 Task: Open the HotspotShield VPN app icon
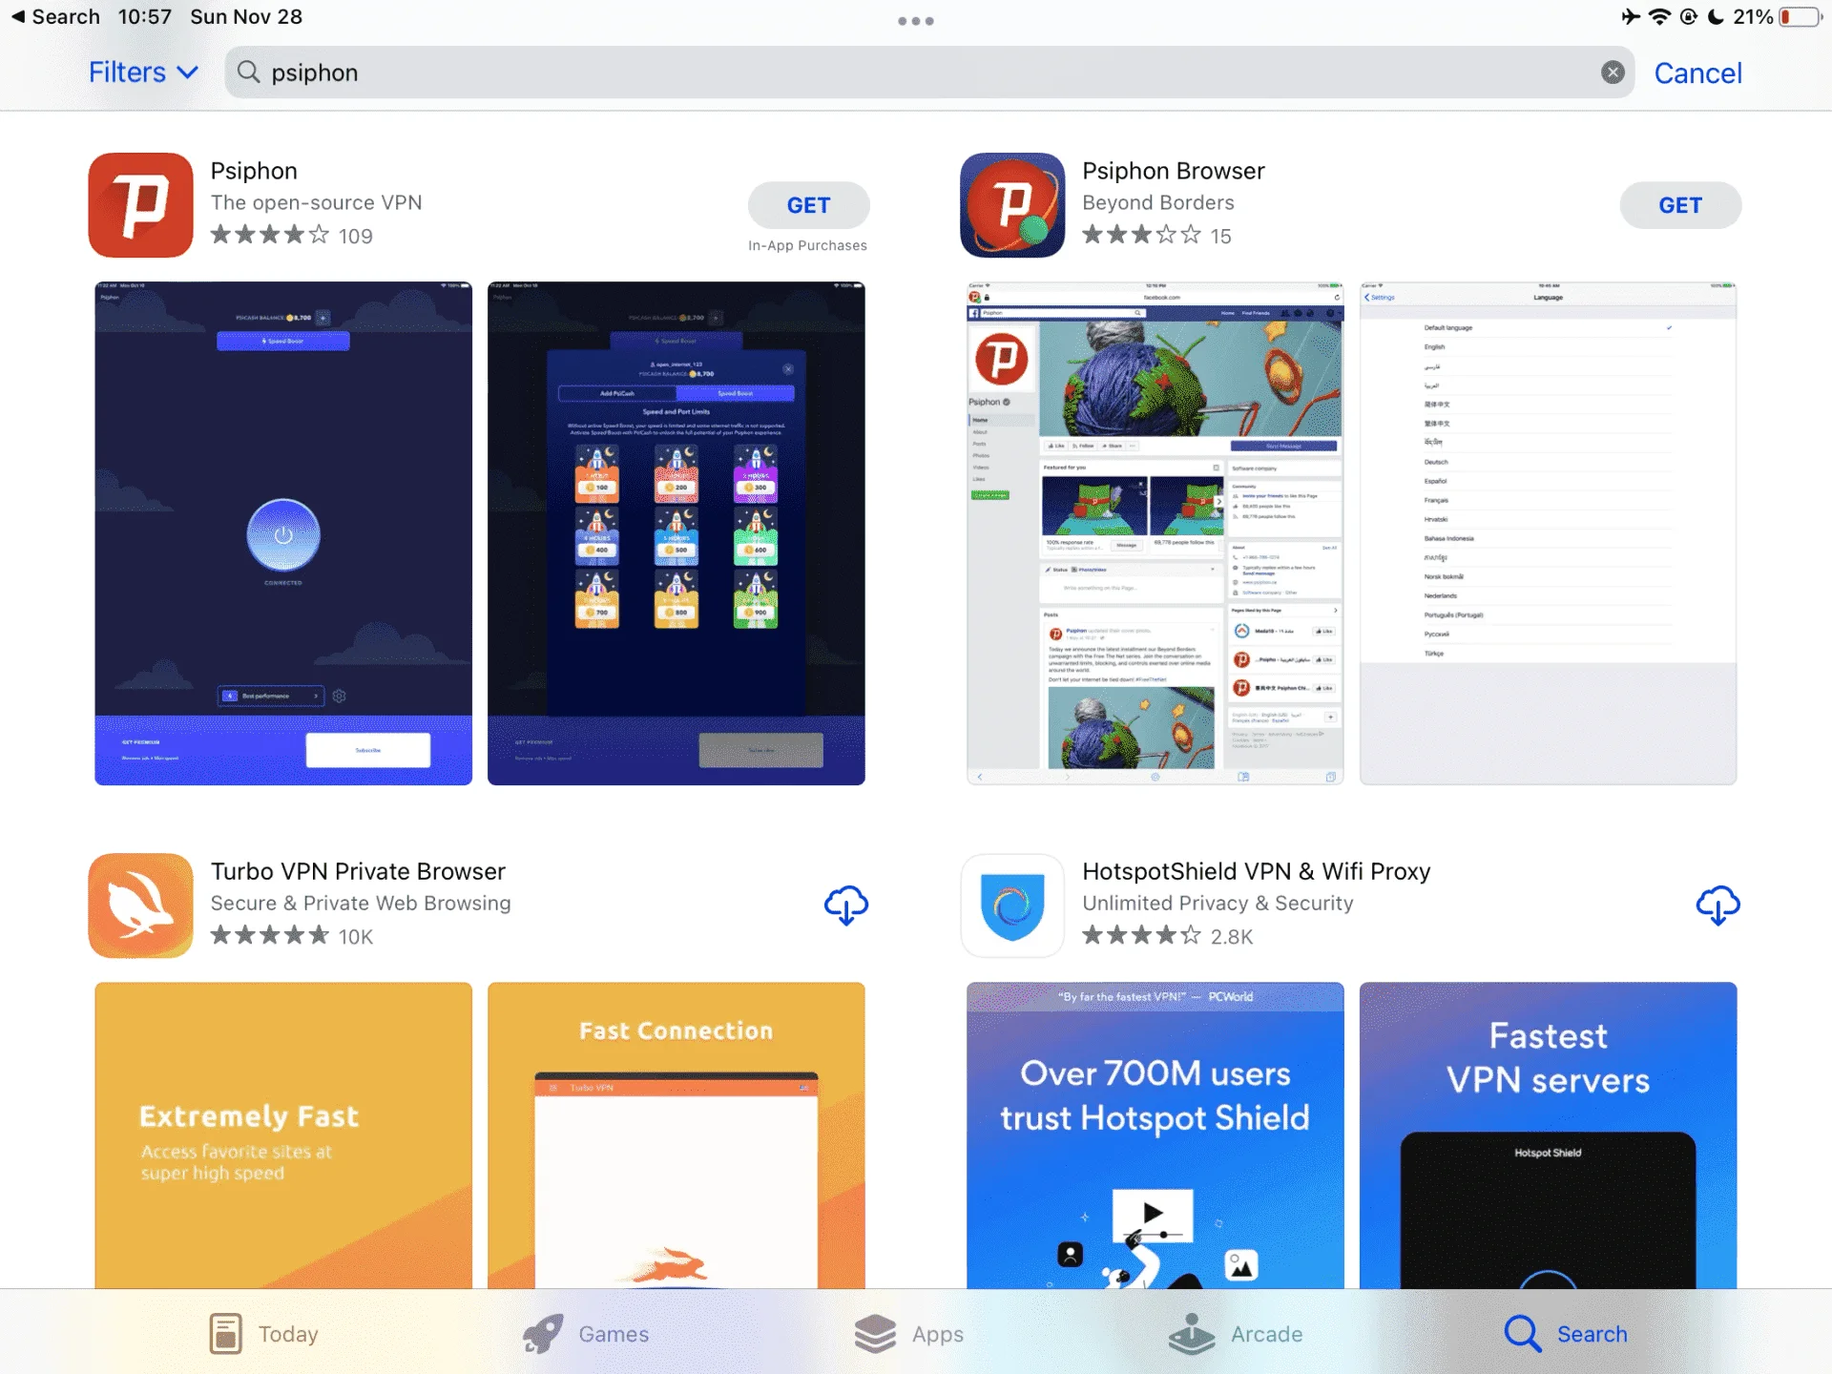click(x=1012, y=906)
